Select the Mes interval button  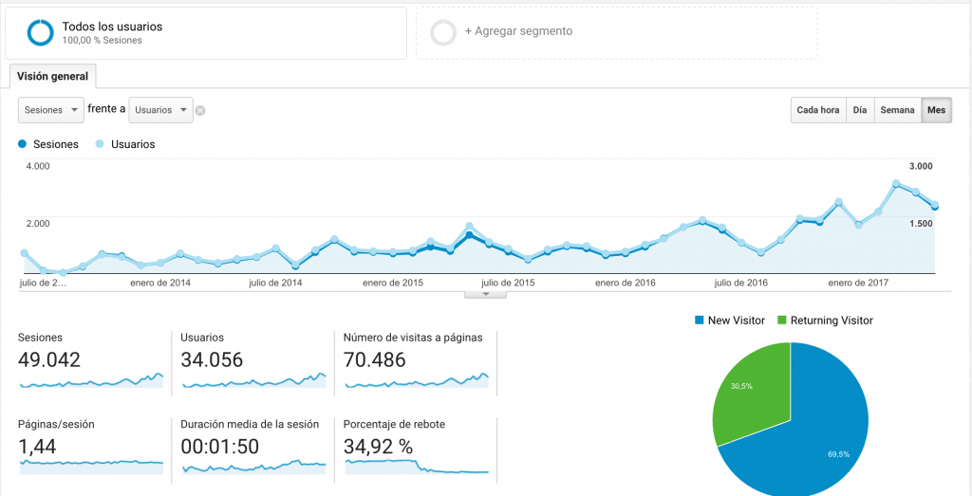(936, 110)
